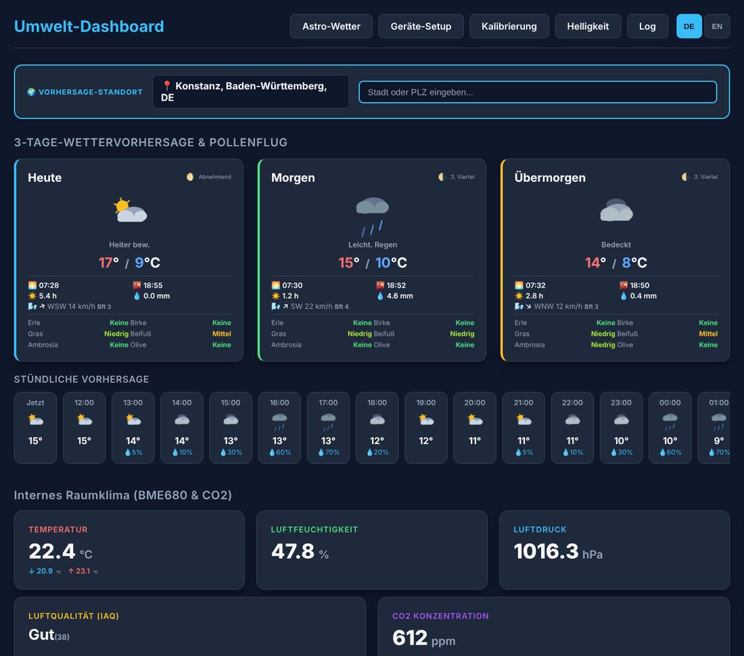Click the 60% rain chance in 16:00 tile

[x=280, y=452]
